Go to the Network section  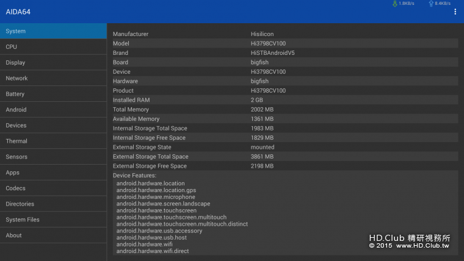pos(53,78)
